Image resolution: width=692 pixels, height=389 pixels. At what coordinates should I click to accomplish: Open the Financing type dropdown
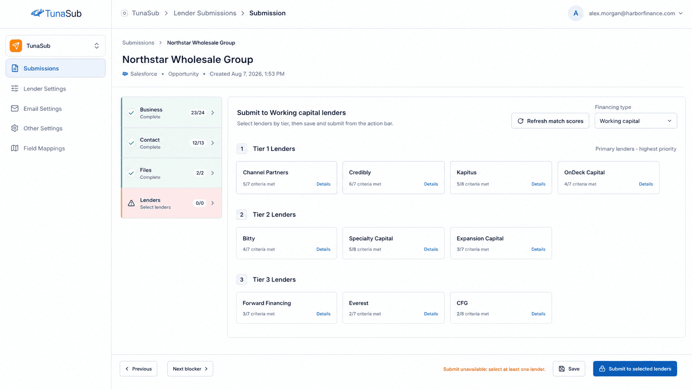pos(636,121)
